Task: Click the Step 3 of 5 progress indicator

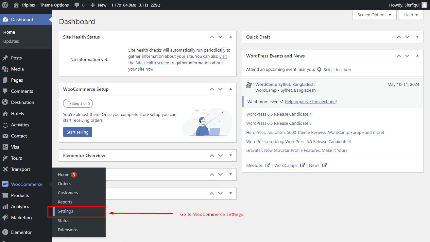Action: [78, 104]
